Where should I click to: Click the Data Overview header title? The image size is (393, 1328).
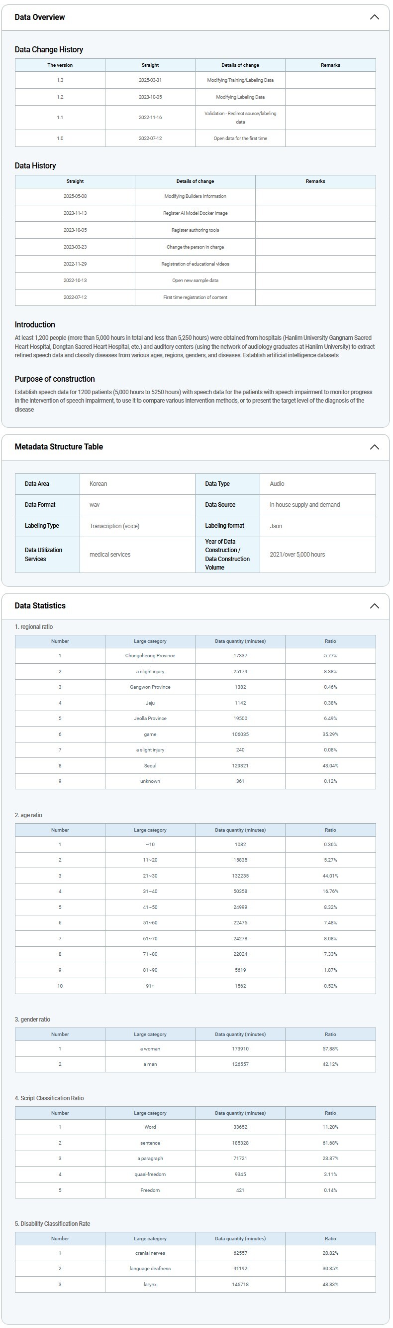click(40, 17)
